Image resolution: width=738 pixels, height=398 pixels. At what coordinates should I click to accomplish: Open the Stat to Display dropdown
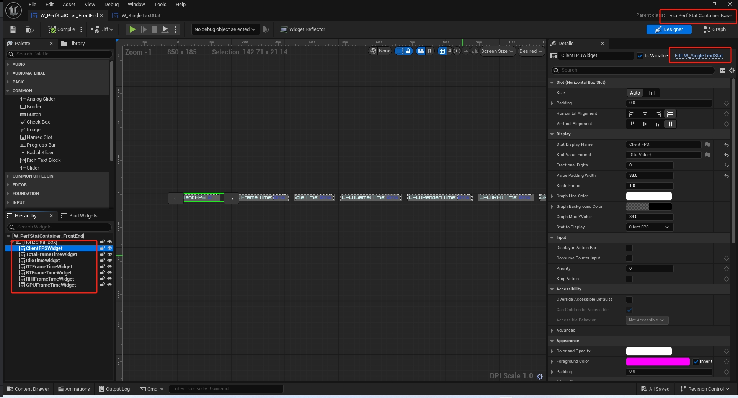(x=649, y=227)
